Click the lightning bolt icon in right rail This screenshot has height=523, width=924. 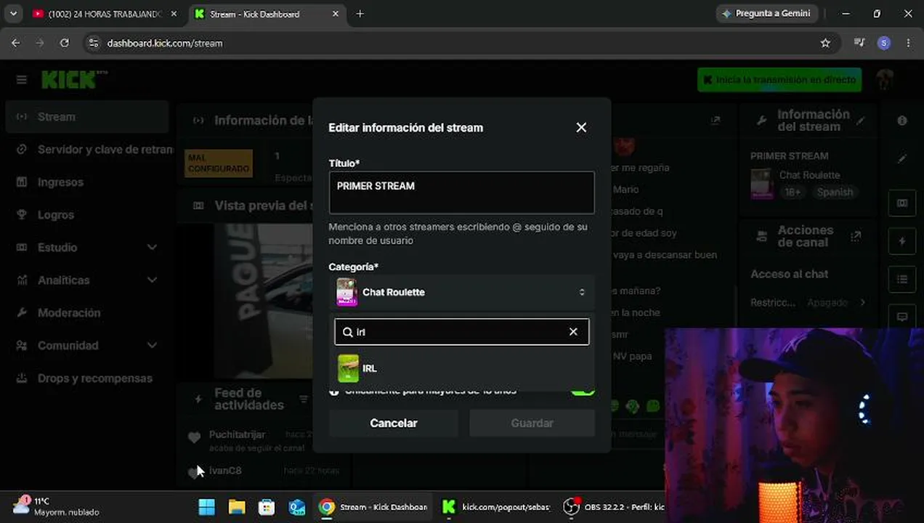click(902, 241)
